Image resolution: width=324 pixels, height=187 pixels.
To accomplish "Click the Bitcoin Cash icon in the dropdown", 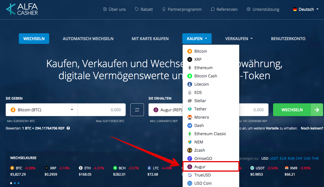I will (x=190, y=76).
